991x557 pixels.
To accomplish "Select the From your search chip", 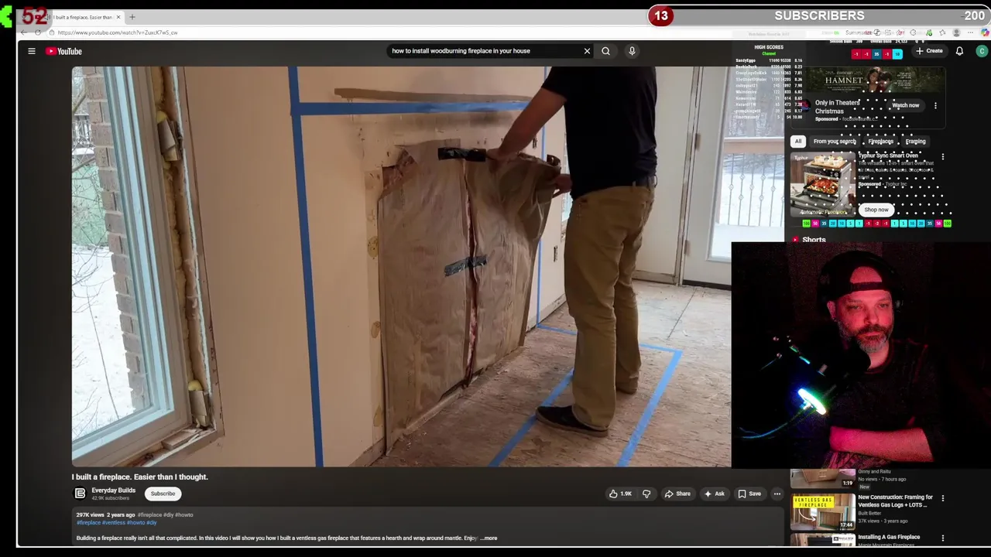I will 835,142.
